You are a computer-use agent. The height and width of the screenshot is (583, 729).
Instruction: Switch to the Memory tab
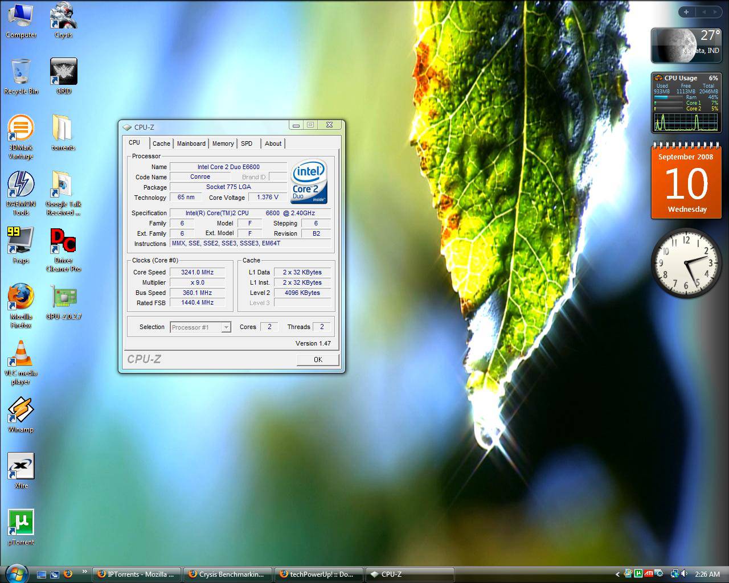point(223,143)
